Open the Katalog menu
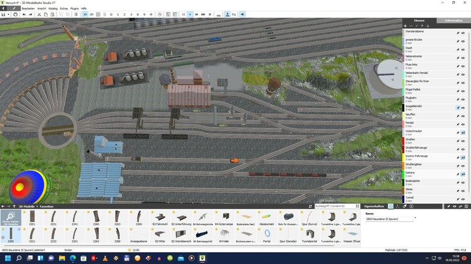Screen dimensions: 471x264 tap(53, 8)
